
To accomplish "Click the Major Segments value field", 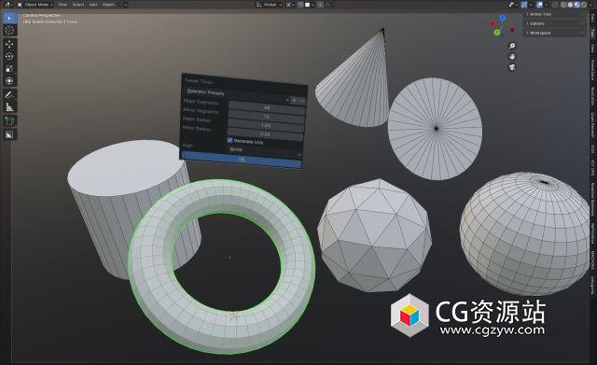I will click(x=267, y=107).
